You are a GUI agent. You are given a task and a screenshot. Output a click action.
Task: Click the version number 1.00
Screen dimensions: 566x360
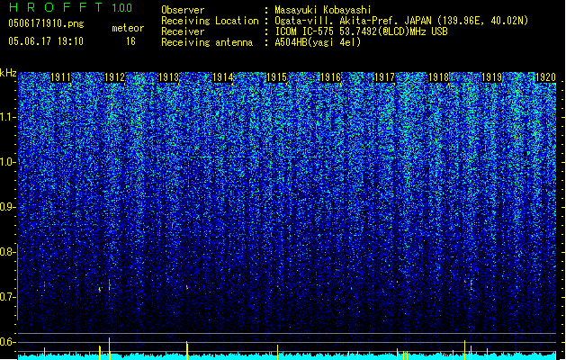coord(121,7)
